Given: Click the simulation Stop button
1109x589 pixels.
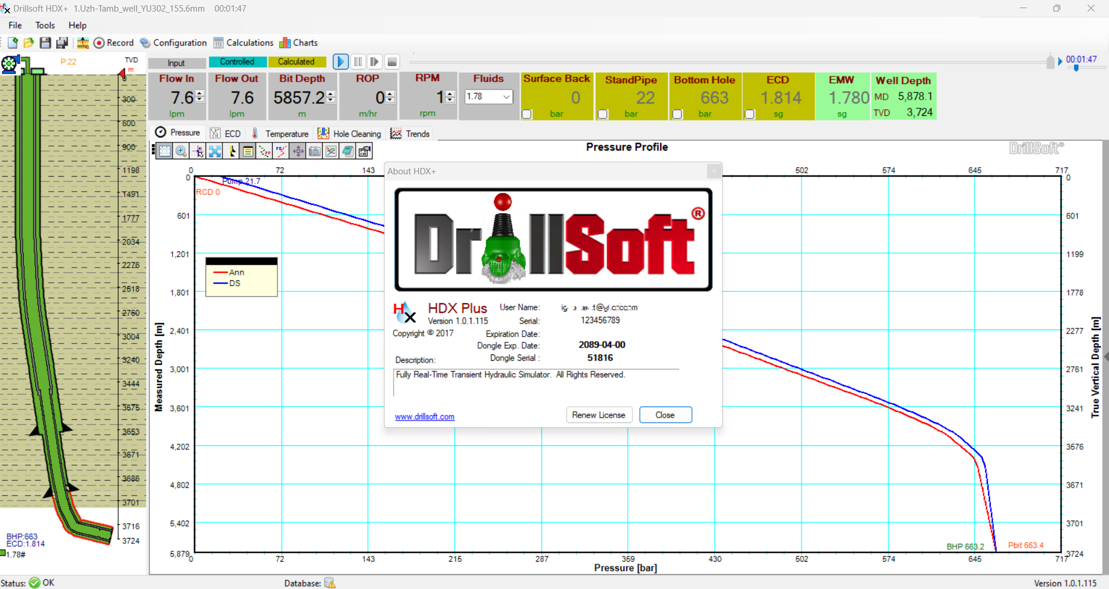Looking at the screenshot, I should tap(392, 61).
